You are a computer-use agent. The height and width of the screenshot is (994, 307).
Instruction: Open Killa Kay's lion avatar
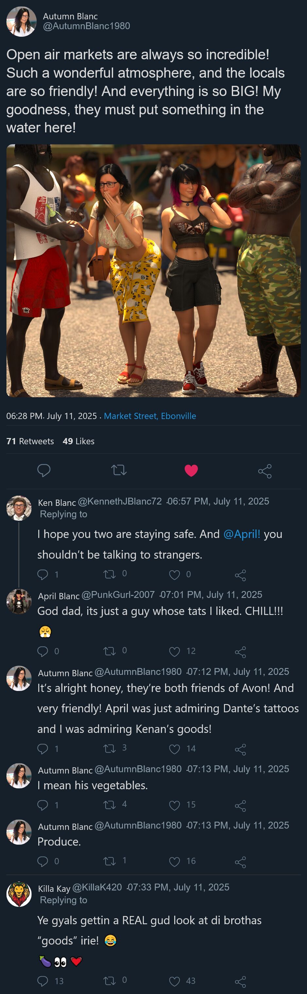[19, 894]
